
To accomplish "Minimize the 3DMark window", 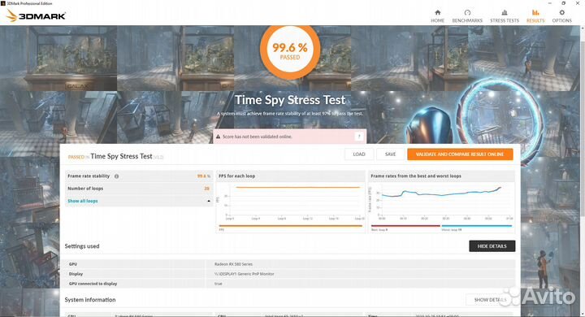I will (550, 3).
